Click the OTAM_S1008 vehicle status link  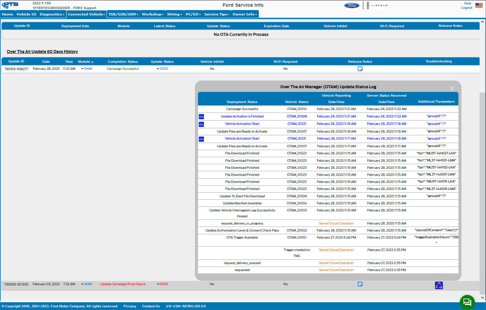coord(297,116)
